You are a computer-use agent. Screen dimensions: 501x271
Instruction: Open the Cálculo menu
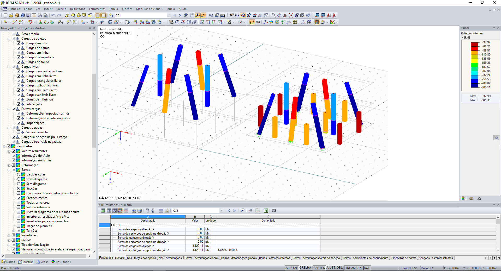[61, 9]
